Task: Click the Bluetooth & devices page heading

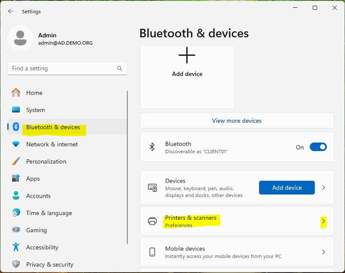Action: click(194, 33)
